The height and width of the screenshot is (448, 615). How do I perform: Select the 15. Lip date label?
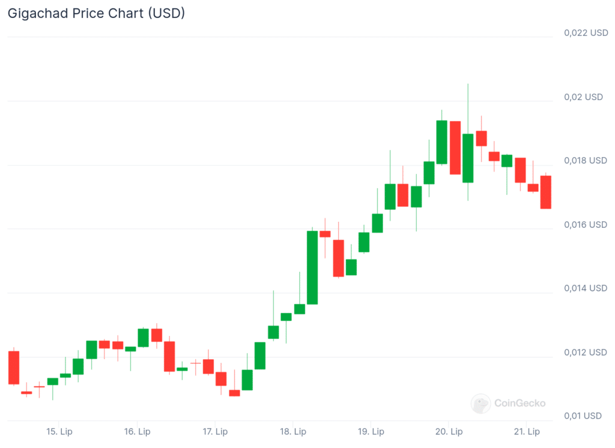point(60,431)
